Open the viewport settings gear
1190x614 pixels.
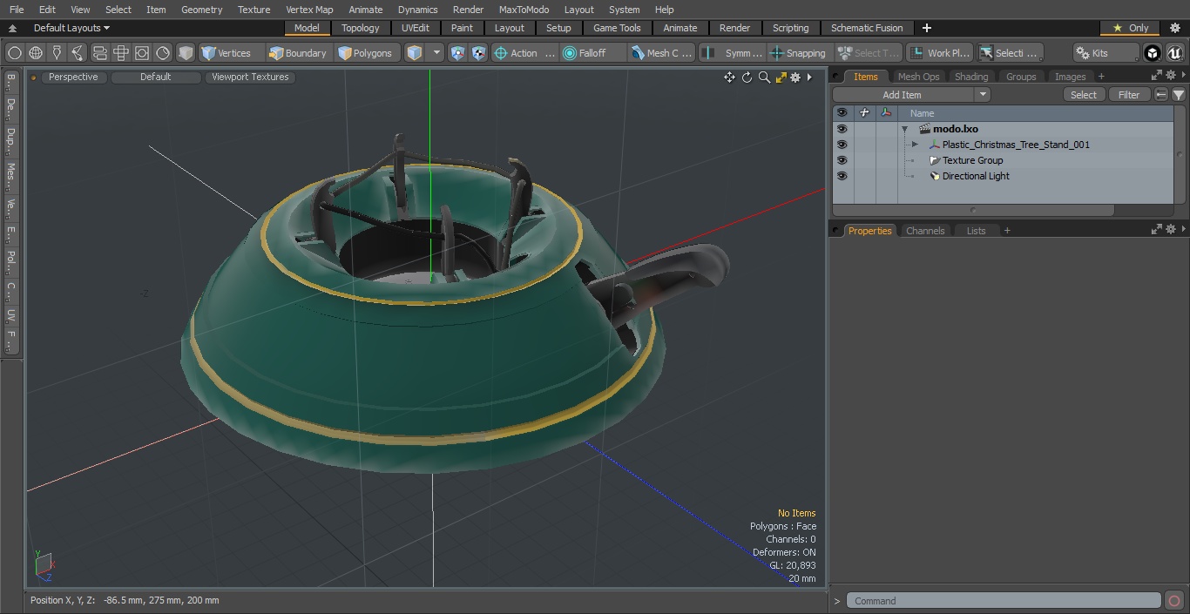(x=795, y=78)
